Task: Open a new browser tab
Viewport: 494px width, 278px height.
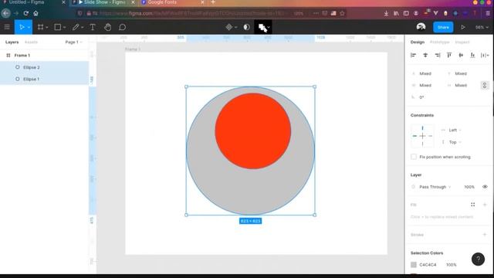Action: (x=213, y=2)
